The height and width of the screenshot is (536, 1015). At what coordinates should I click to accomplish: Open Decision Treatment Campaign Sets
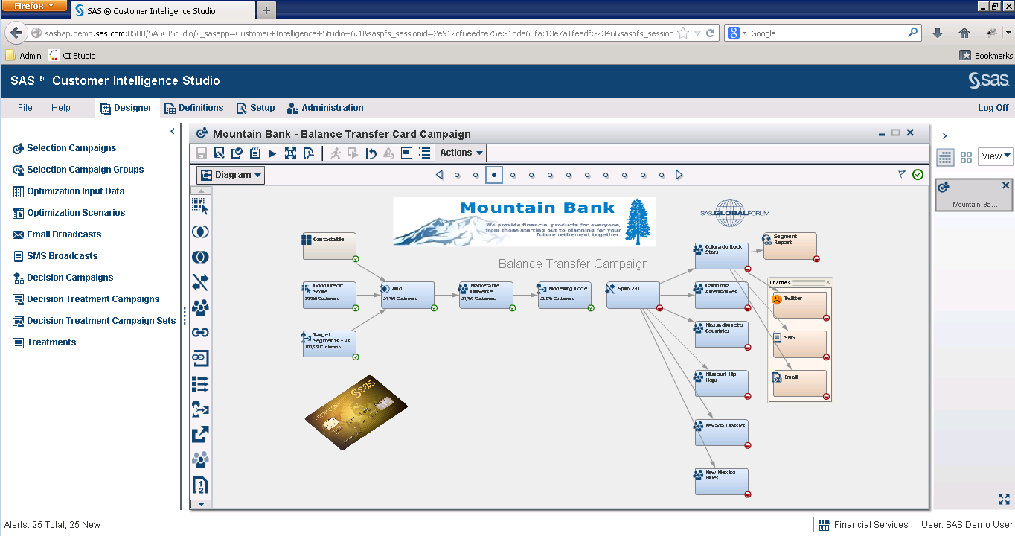(x=95, y=321)
